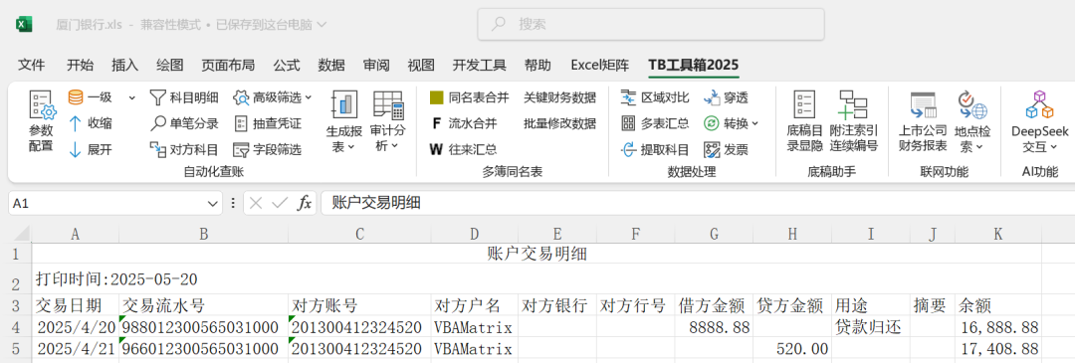Select cell containing 贷款归还
The width and height of the screenshot is (1075, 363).
point(871,326)
